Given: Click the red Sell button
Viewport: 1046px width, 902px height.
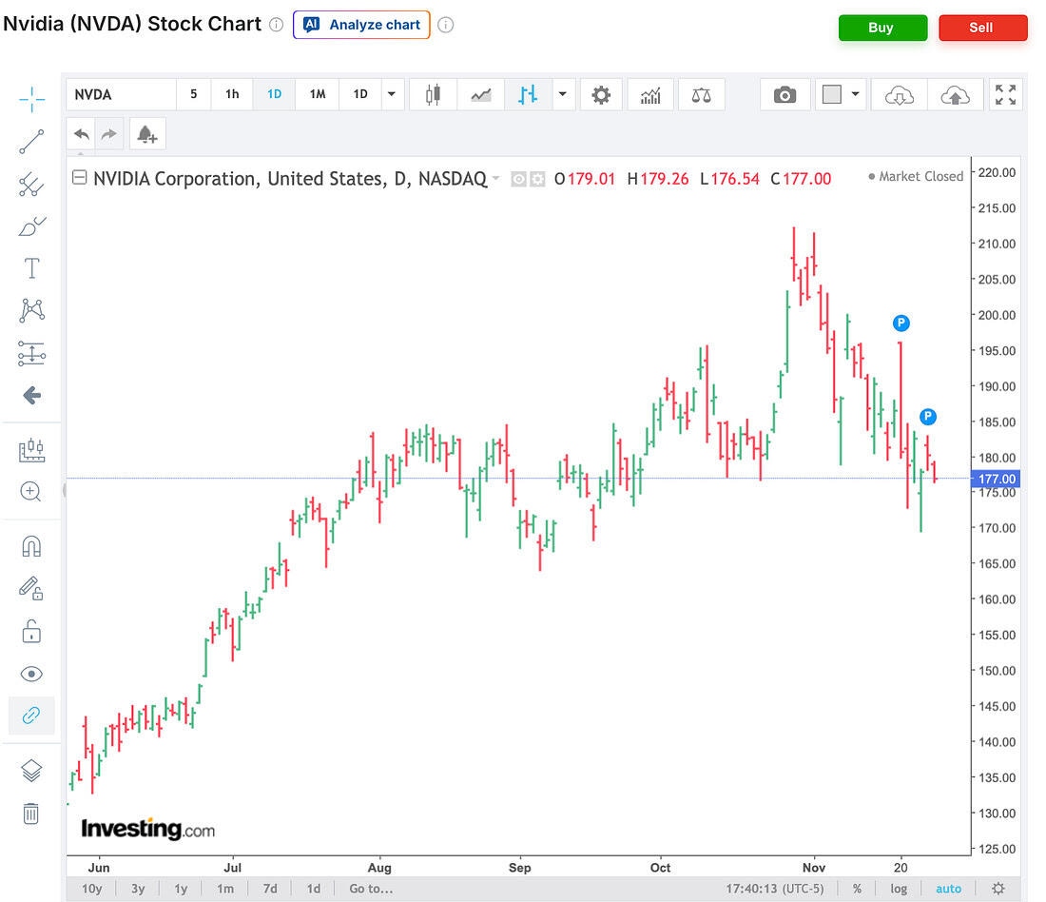Looking at the screenshot, I should pos(982,28).
